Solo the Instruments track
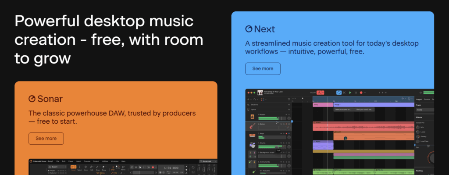The image size is (449, 175). coord(284,162)
